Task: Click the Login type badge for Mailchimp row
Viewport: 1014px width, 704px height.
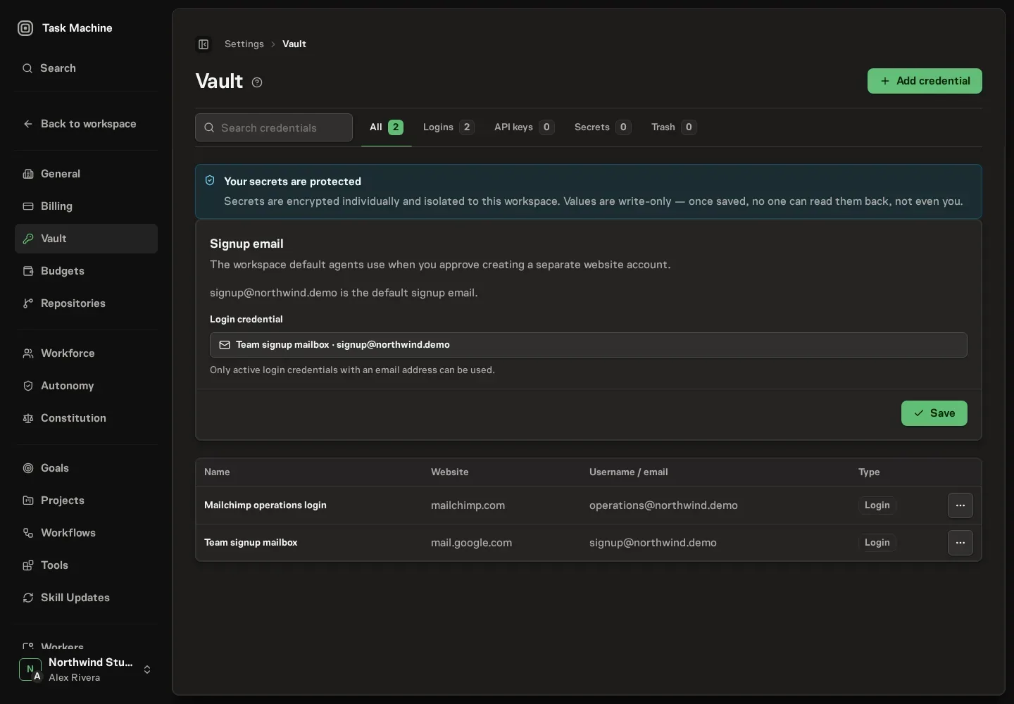Action: pyautogui.click(x=877, y=505)
